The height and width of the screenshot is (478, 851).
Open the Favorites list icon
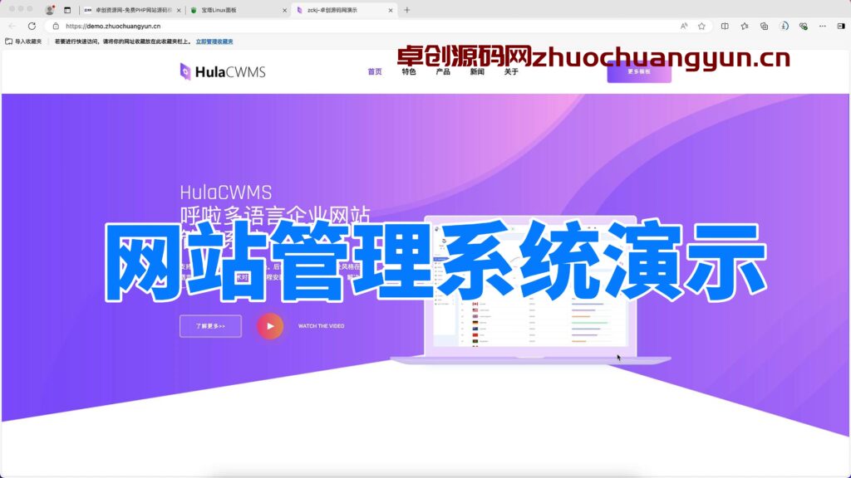(745, 26)
